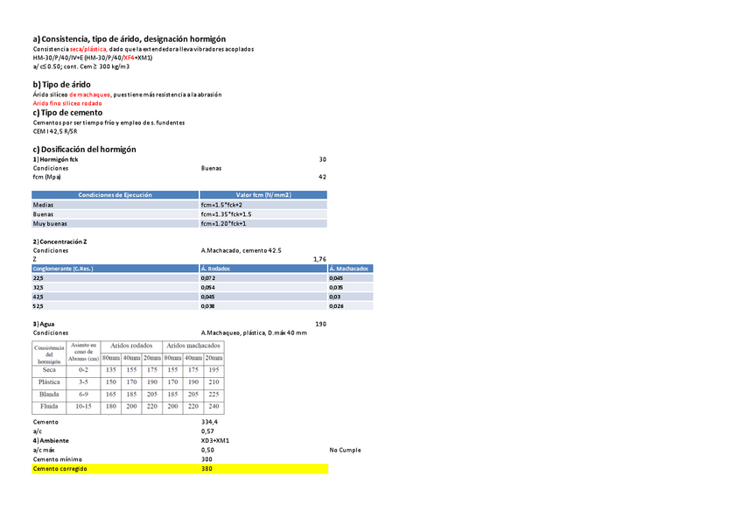742x525 pixels.
Task: Select the fcm value 42
Action: (x=323, y=177)
